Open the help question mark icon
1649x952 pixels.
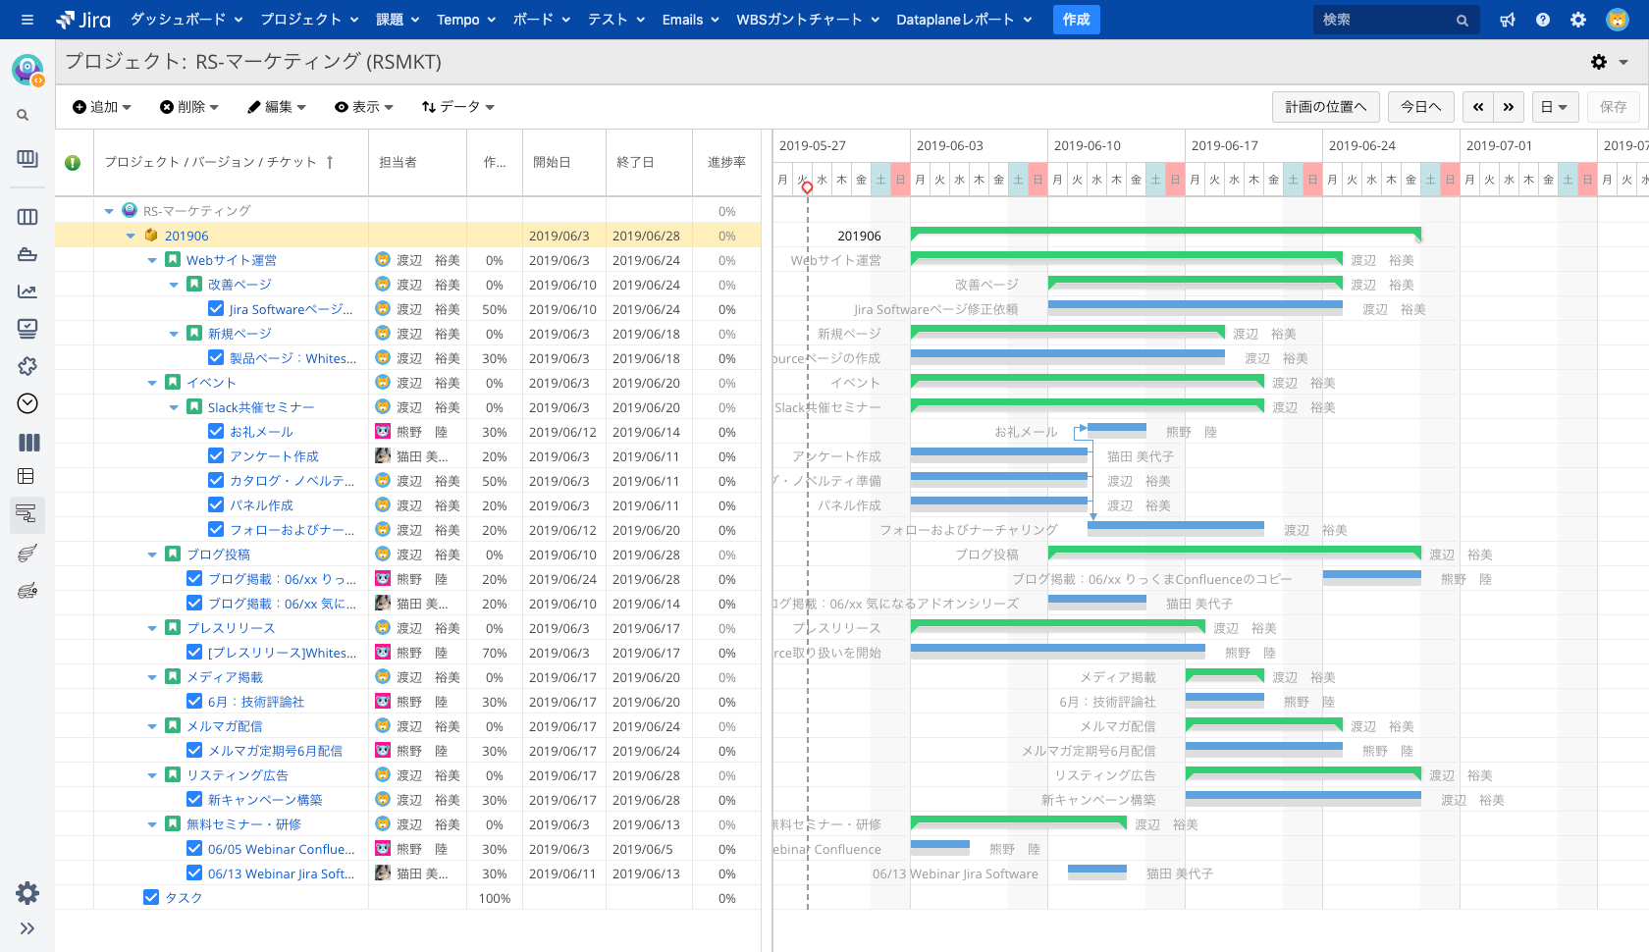tap(1543, 20)
